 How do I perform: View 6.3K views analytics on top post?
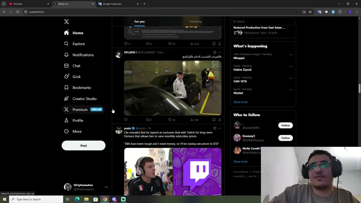(195, 44)
